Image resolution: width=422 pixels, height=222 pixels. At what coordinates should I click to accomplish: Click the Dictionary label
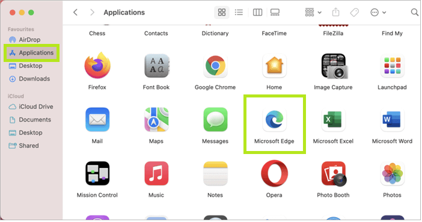pos(215,34)
